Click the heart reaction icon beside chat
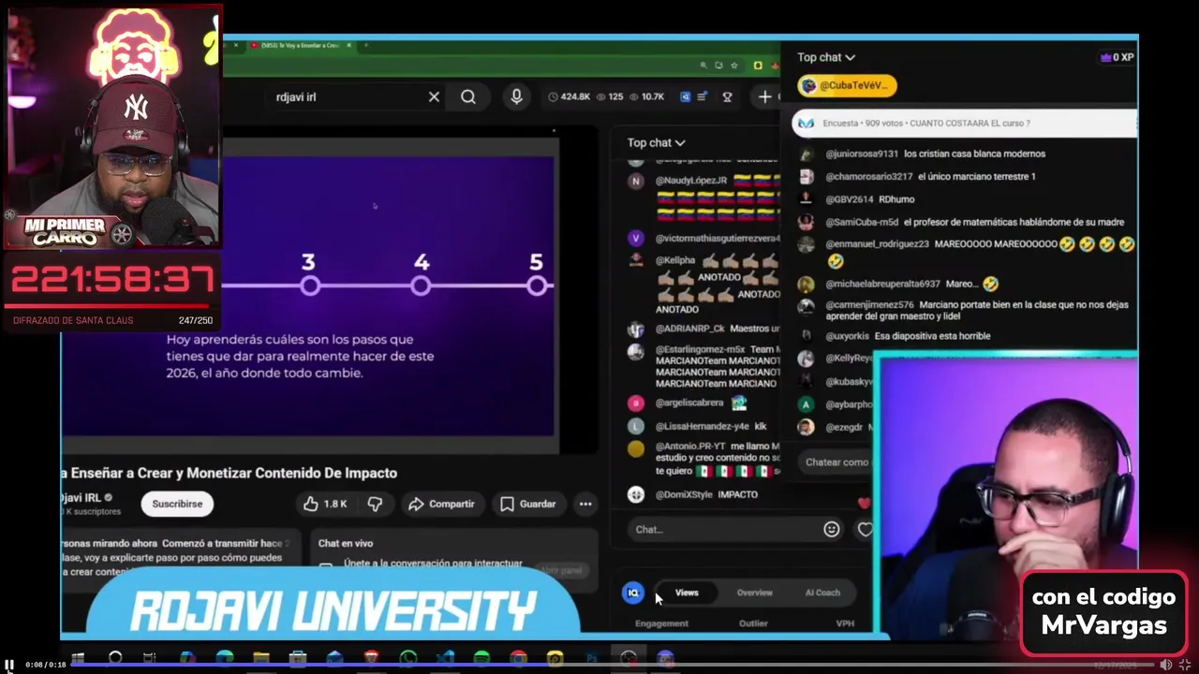The width and height of the screenshot is (1199, 674). [865, 529]
